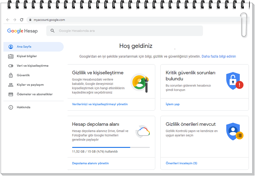Click the Veri ve kişiselleştirme toggle icon
255x176 pixels.
[11, 66]
